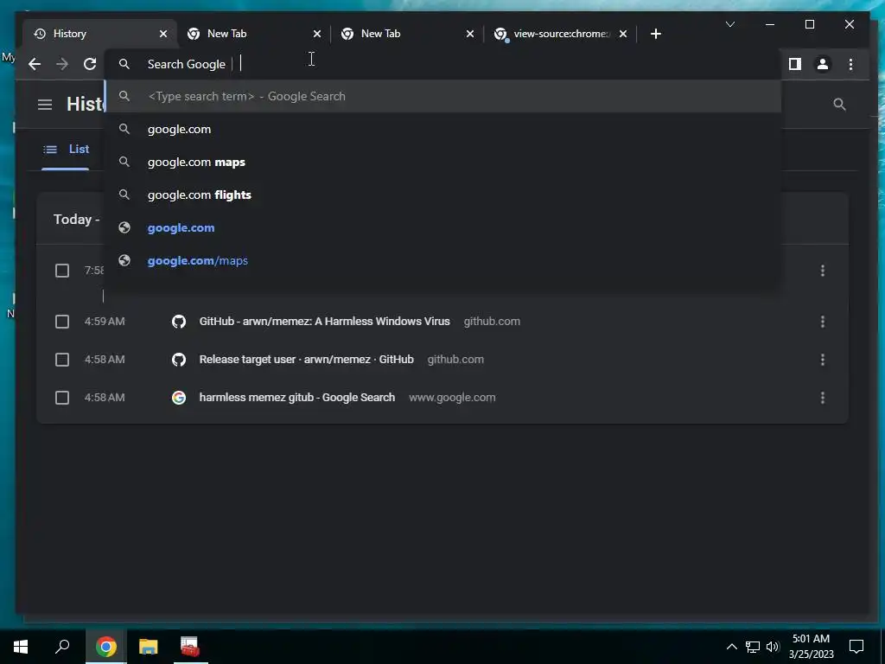885x664 pixels.
Task: Close the view-source tab
Action: (622, 34)
